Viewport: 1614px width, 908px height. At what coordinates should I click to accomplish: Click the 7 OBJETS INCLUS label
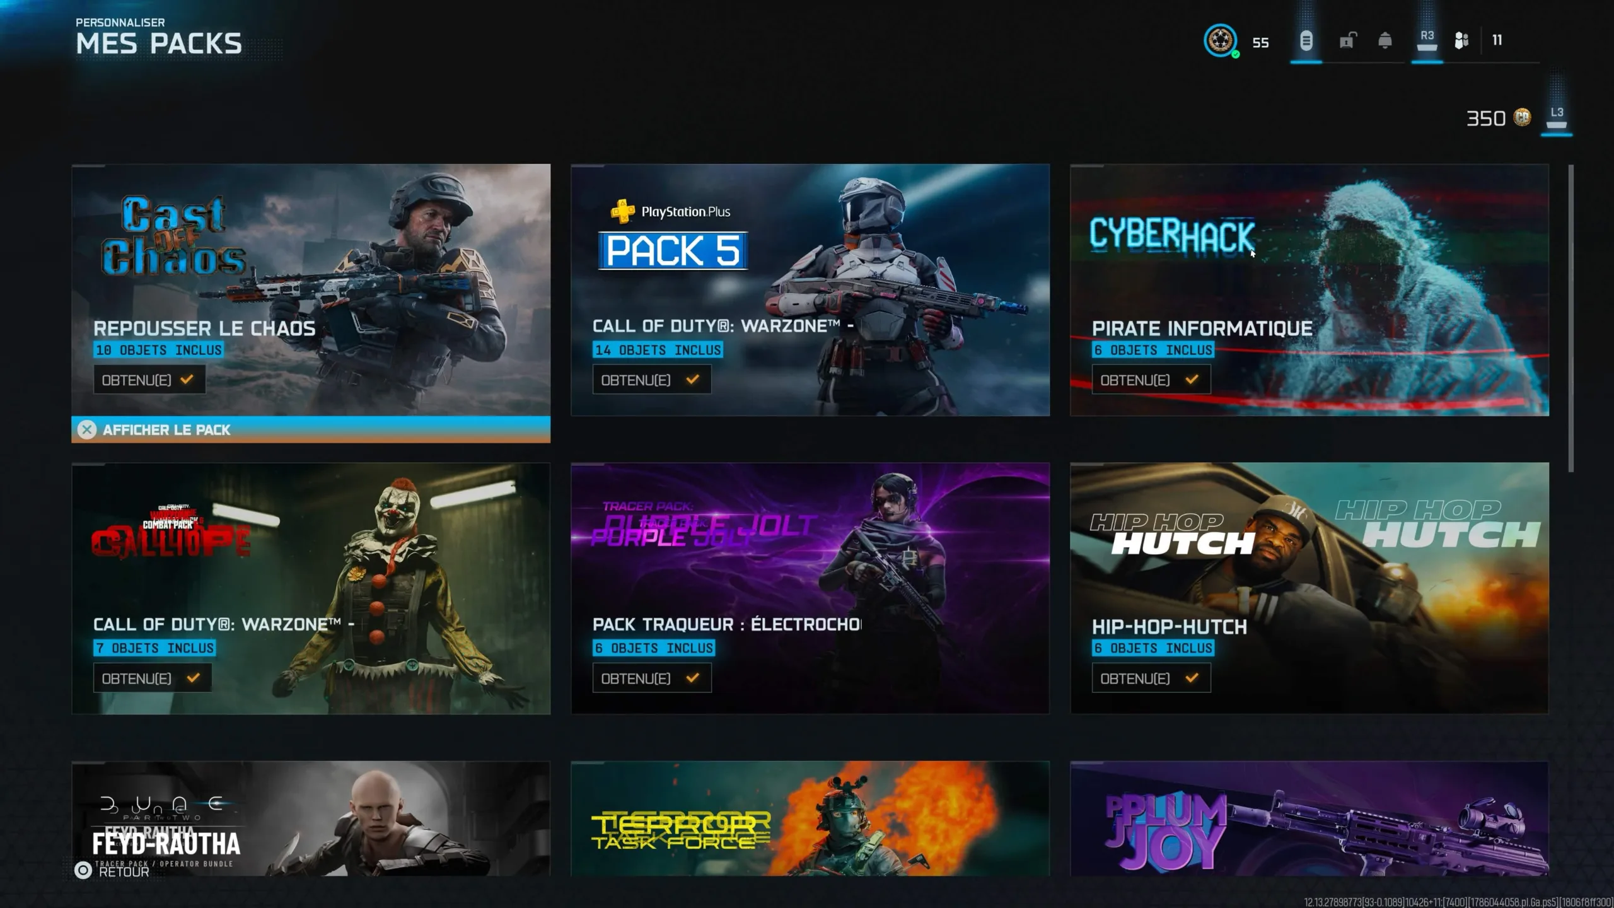(154, 648)
